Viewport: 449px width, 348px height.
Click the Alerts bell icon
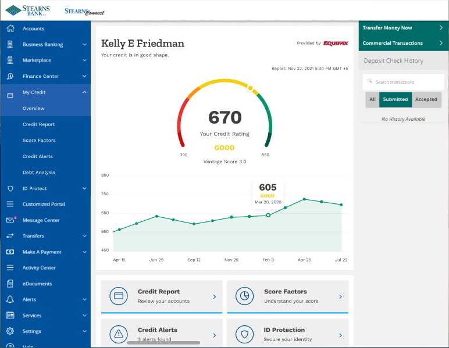pos(10,299)
